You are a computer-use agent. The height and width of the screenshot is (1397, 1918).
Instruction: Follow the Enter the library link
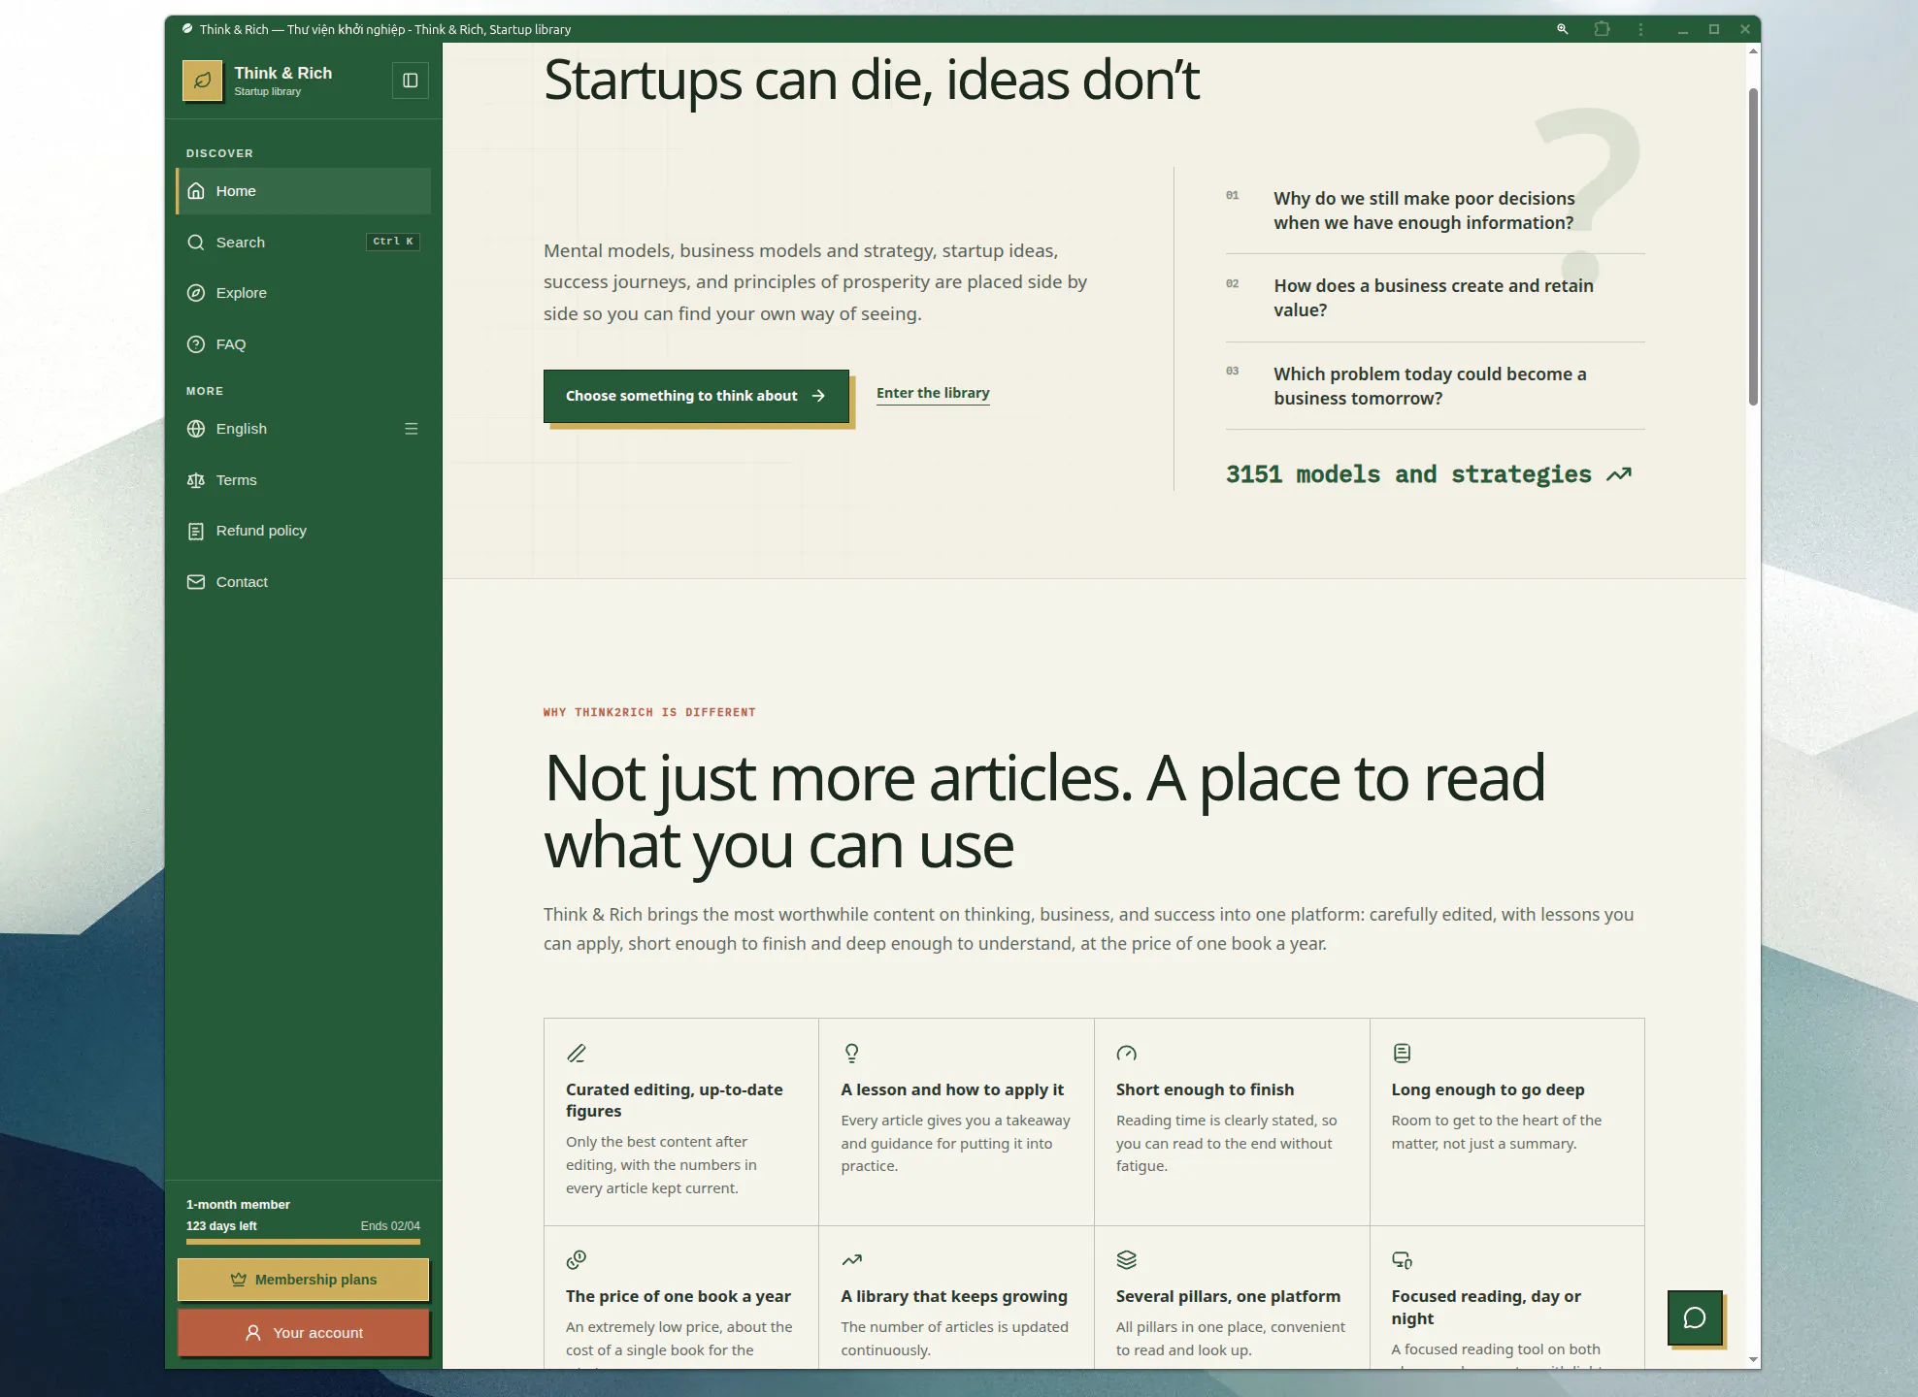(933, 393)
